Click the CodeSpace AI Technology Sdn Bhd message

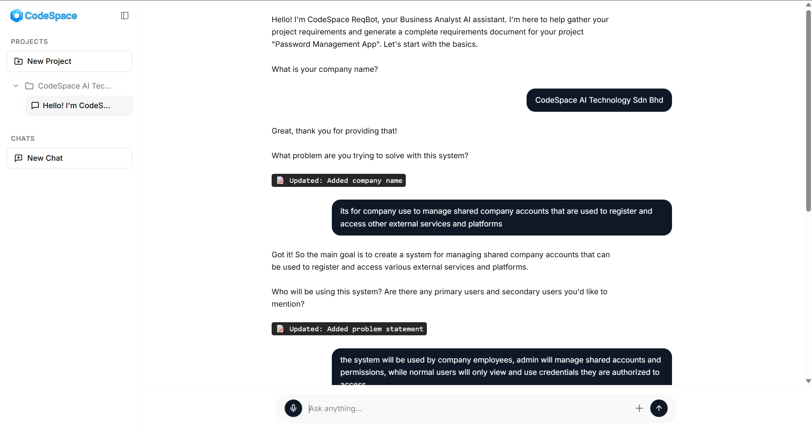coord(599,100)
